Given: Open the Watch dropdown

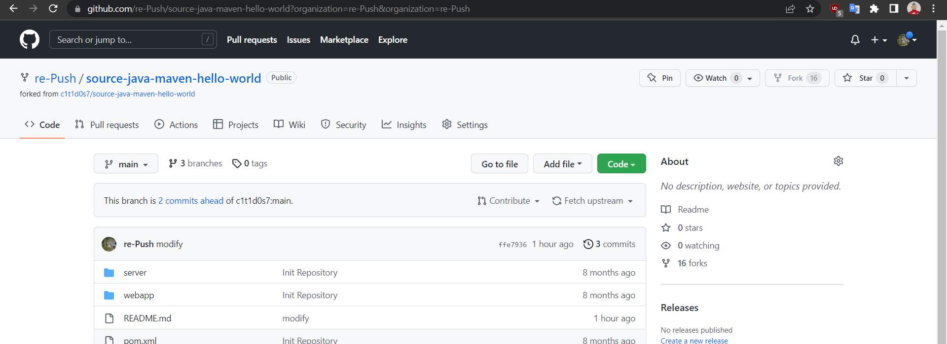Looking at the screenshot, I should coord(723,78).
